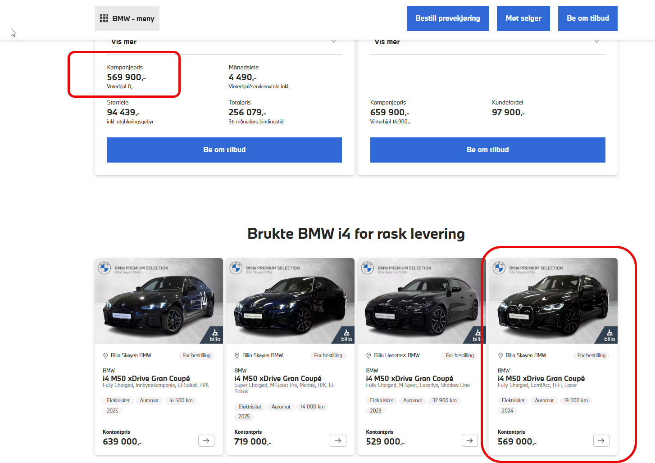
Task: Click Kontantpris 719 000,- price
Action: (x=253, y=441)
